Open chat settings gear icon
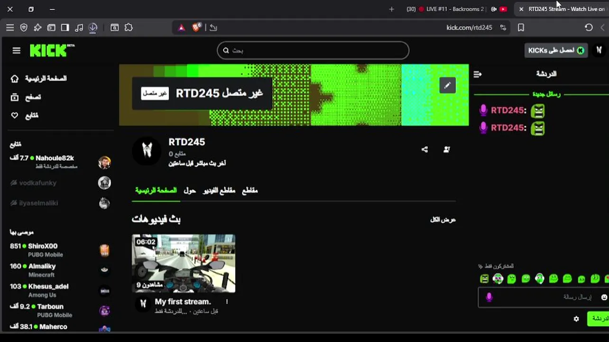This screenshot has width=609, height=342. (x=576, y=319)
